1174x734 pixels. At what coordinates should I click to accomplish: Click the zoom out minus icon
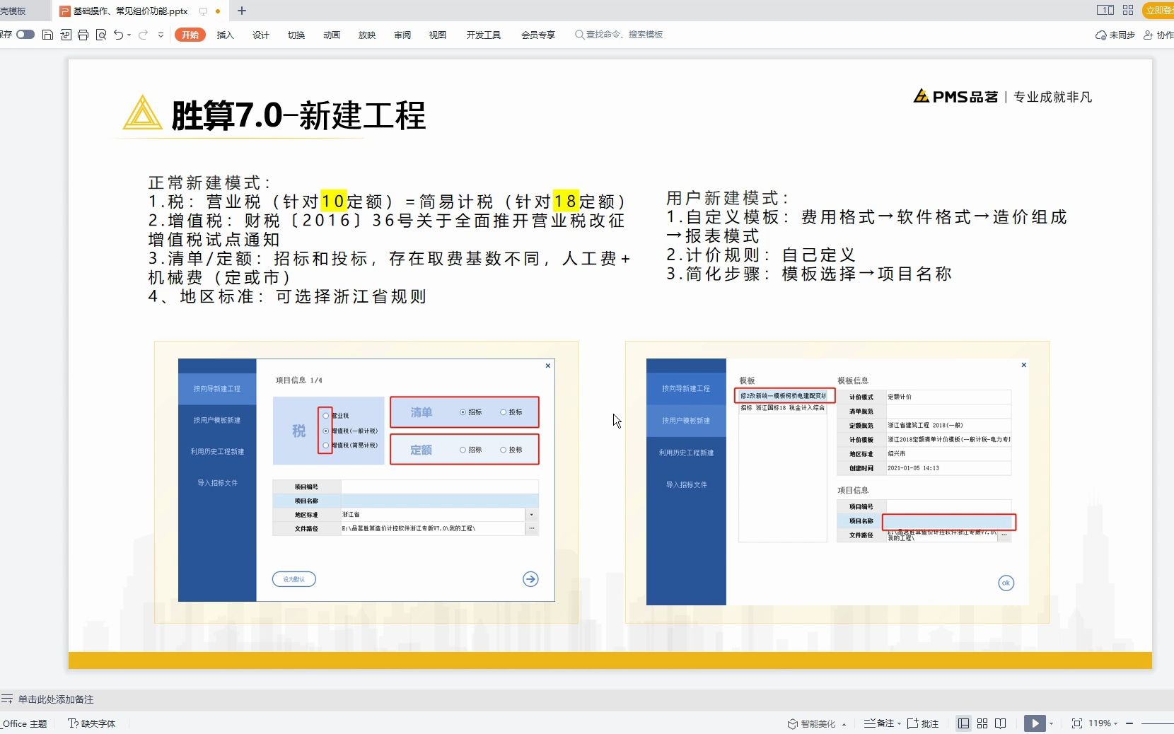1129,723
